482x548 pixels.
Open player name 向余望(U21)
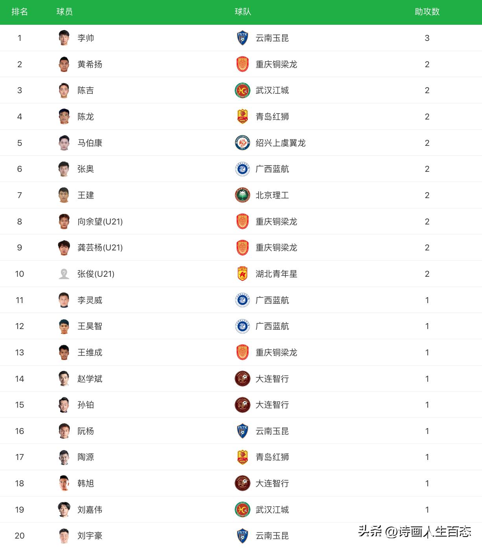(x=100, y=222)
